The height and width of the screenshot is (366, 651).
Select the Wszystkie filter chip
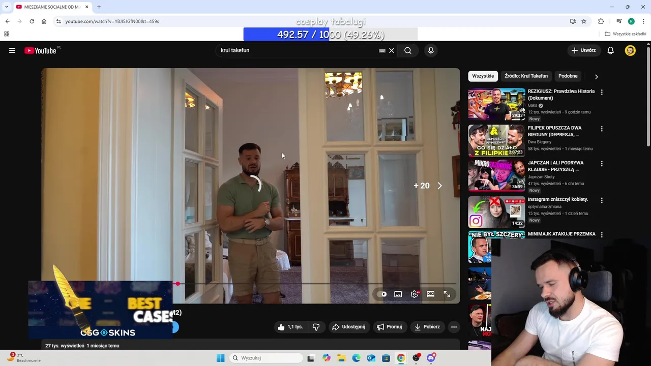pyautogui.click(x=483, y=76)
